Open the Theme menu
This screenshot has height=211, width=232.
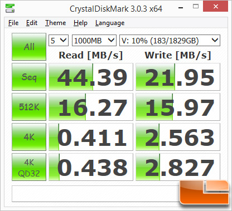[55, 23]
